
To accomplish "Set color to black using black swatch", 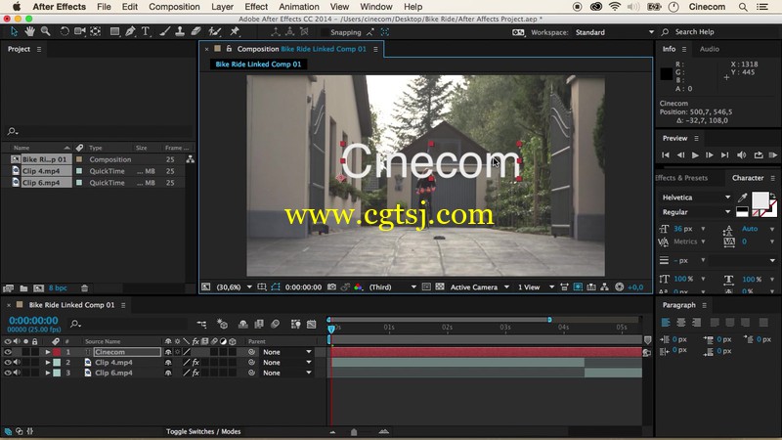I will pos(742,210).
